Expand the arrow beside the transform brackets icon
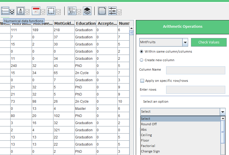 pos(58,12)
